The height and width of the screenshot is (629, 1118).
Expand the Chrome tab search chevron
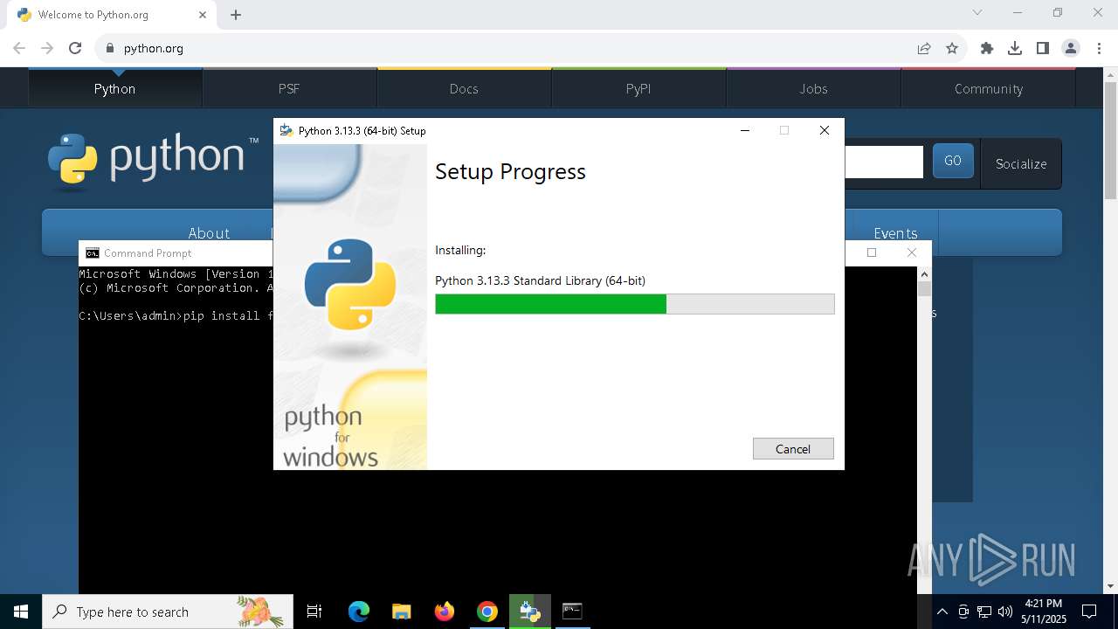[977, 12]
